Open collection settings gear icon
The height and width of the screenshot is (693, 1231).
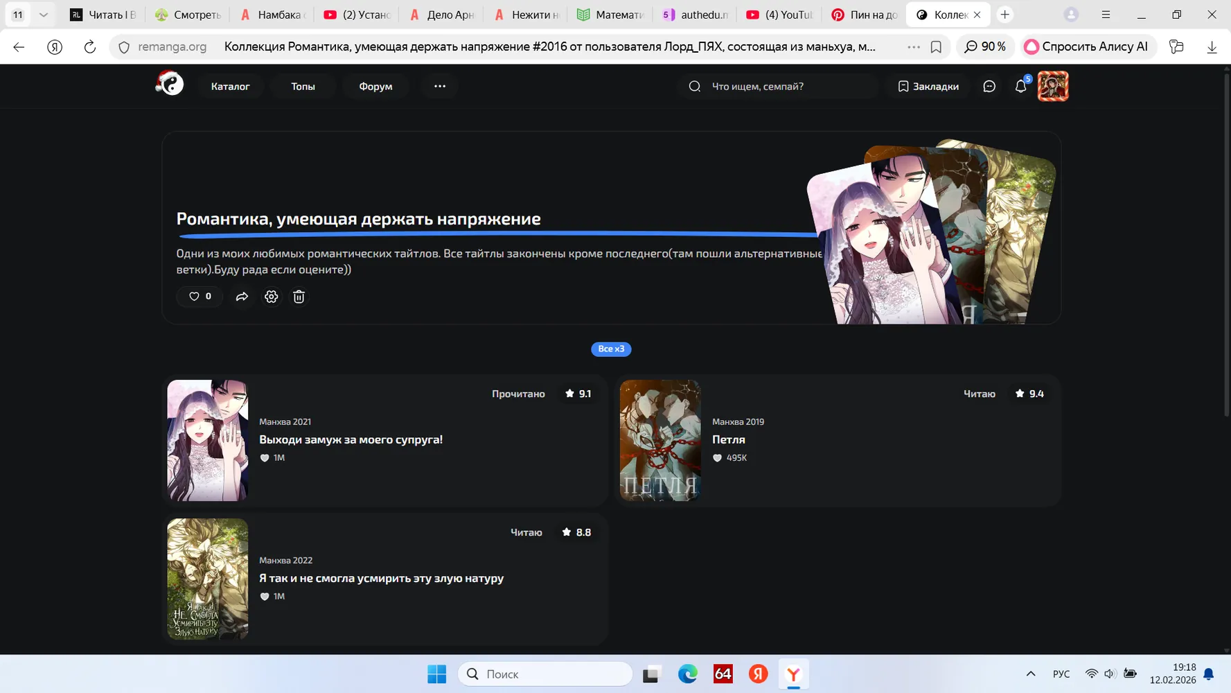[x=271, y=297]
